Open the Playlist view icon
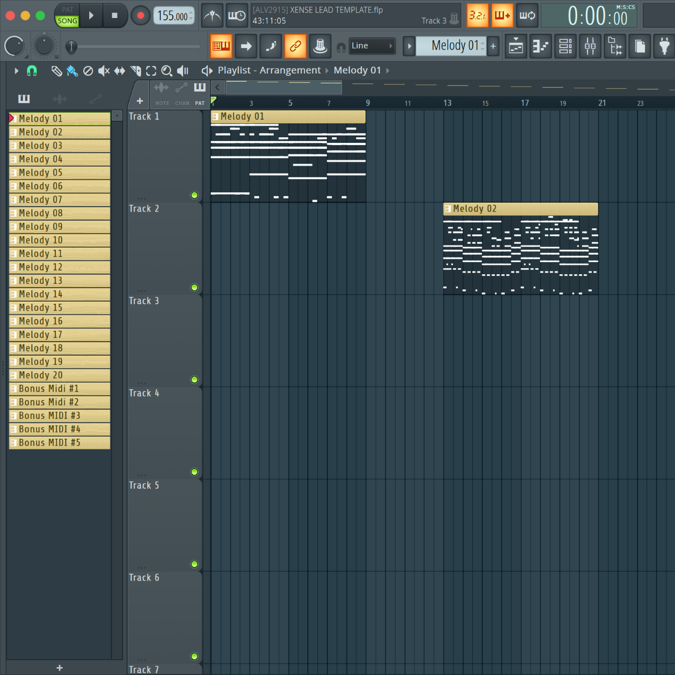The width and height of the screenshot is (675, 675). pos(516,46)
